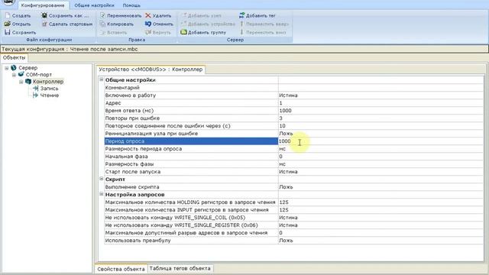This screenshot has width=489, height=275.
Task: Edit the Адрес value field
Action: [381, 103]
